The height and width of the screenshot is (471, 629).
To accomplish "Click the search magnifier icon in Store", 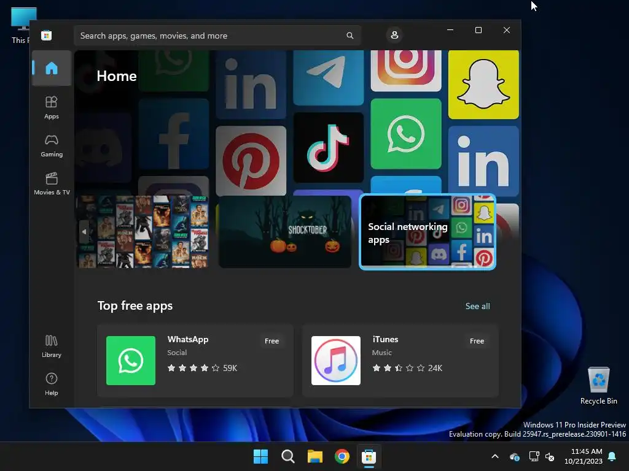I will point(350,36).
